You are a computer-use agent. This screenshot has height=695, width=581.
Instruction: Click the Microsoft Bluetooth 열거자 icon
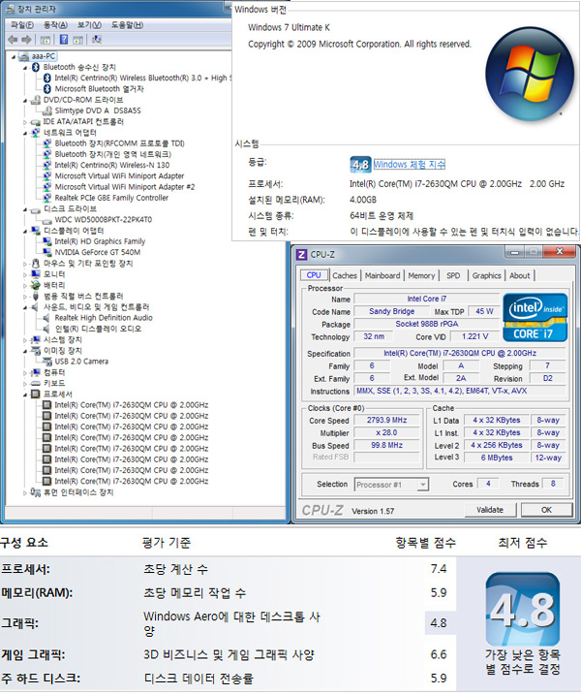click(x=46, y=89)
